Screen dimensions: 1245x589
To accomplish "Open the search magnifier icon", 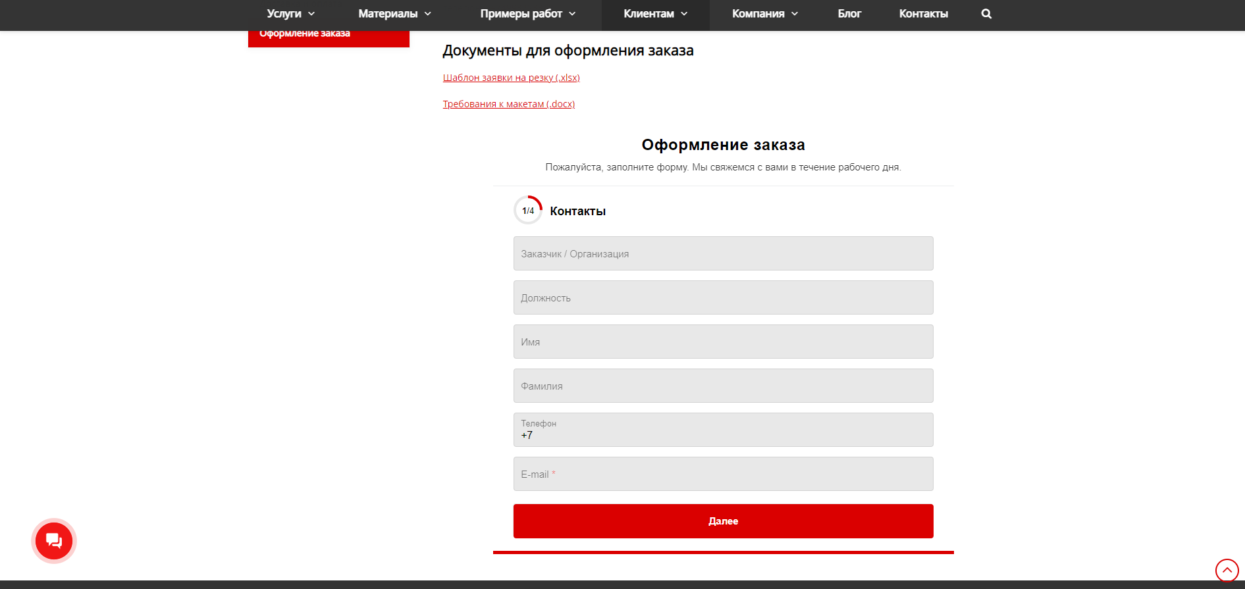I will click(x=986, y=14).
